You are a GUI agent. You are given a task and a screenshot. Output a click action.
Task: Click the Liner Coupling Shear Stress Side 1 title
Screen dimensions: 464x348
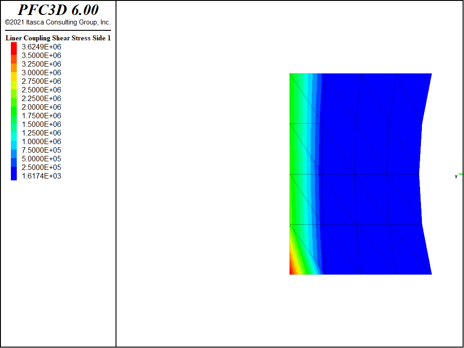tap(58, 38)
